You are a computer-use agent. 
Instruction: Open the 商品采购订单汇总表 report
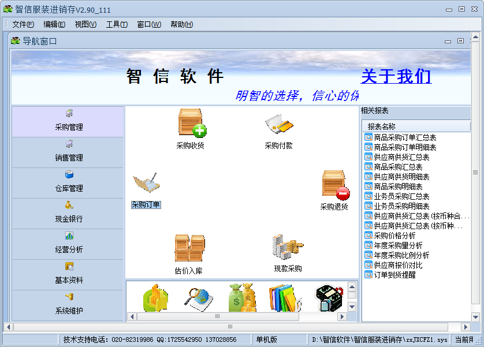[404, 137]
